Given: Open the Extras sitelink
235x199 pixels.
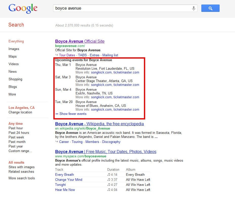Looking at the screenshot, I should click(94, 55).
